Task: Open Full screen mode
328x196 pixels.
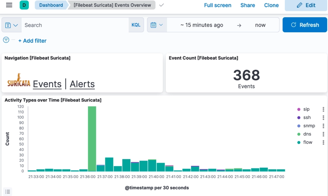Action: 218,5
